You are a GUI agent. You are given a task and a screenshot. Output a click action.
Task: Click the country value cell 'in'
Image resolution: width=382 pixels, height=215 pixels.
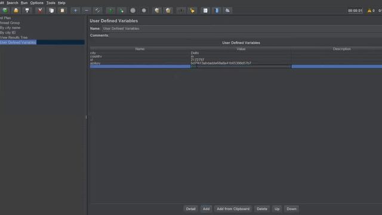pyautogui.click(x=241, y=56)
